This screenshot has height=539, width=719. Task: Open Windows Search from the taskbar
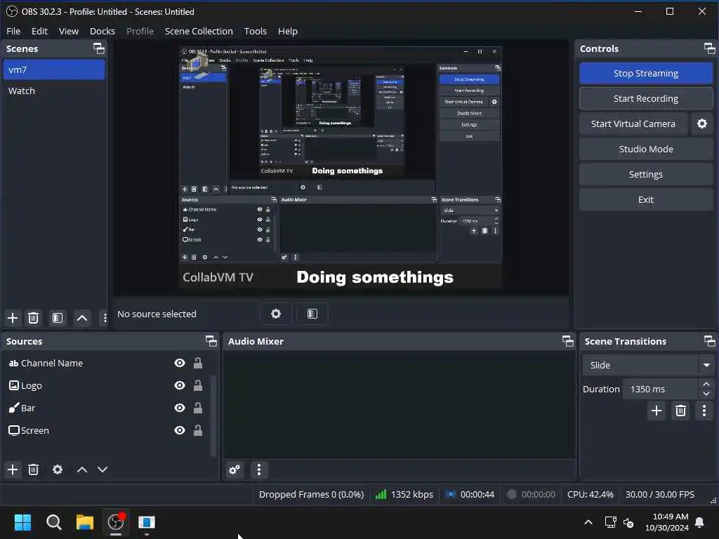[x=53, y=522]
